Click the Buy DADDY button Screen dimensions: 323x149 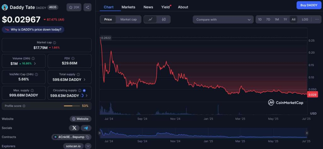click(x=308, y=5)
